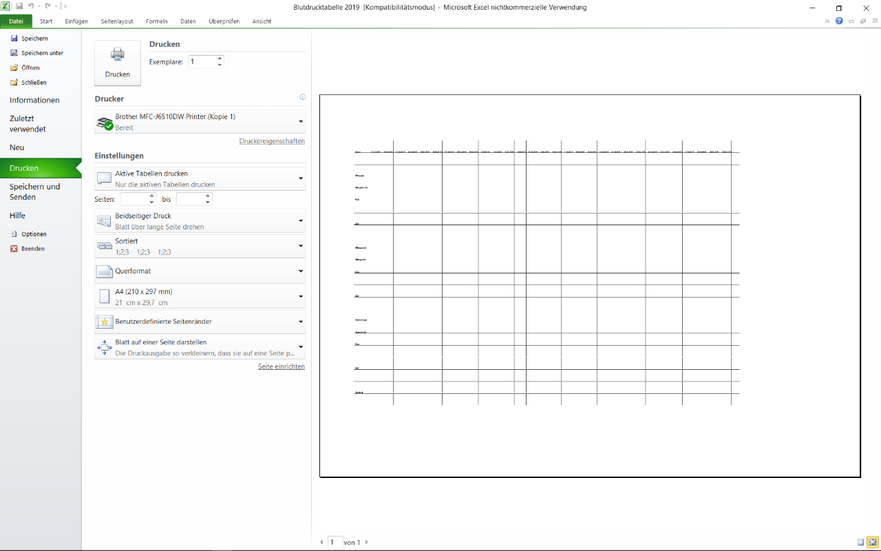881x551 pixels.
Task: Switch to the Überprüfen tab
Action: point(224,21)
